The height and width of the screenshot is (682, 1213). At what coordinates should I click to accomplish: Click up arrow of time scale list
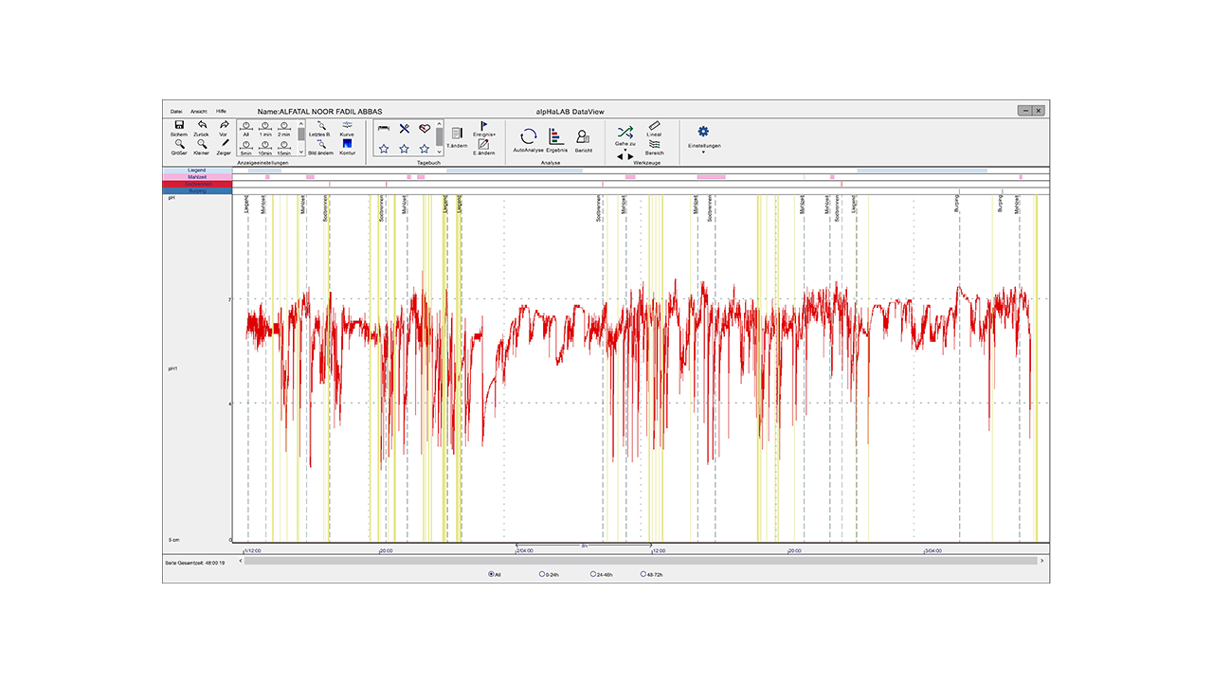tap(301, 123)
